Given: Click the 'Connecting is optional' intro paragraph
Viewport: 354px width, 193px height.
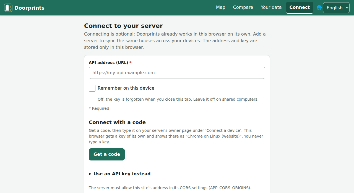Looking at the screenshot, I should point(175,41).
